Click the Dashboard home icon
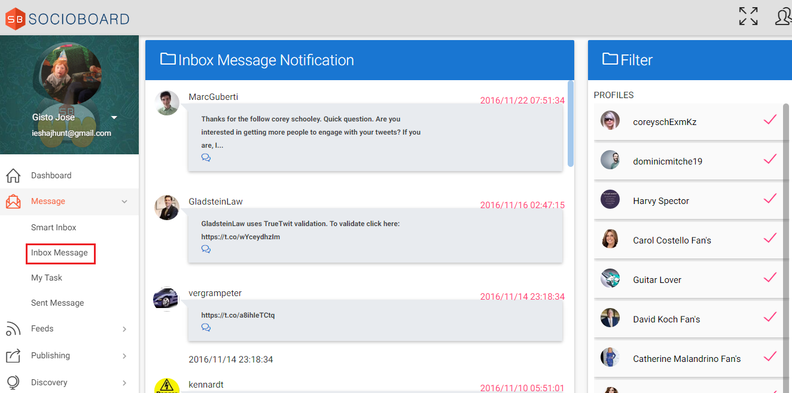792x393 pixels. click(x=13, y=176)
